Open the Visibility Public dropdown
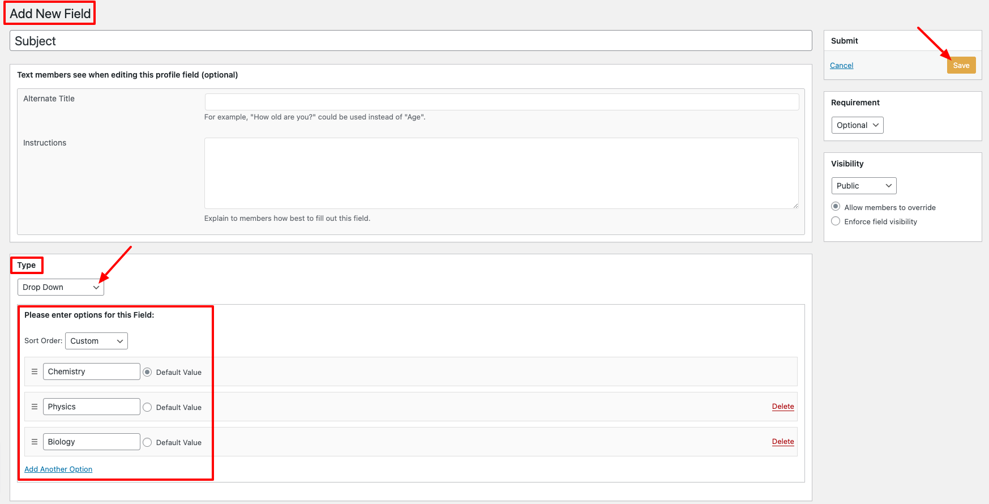This screenshot has width=989, height=504. (x=863, y=186)
